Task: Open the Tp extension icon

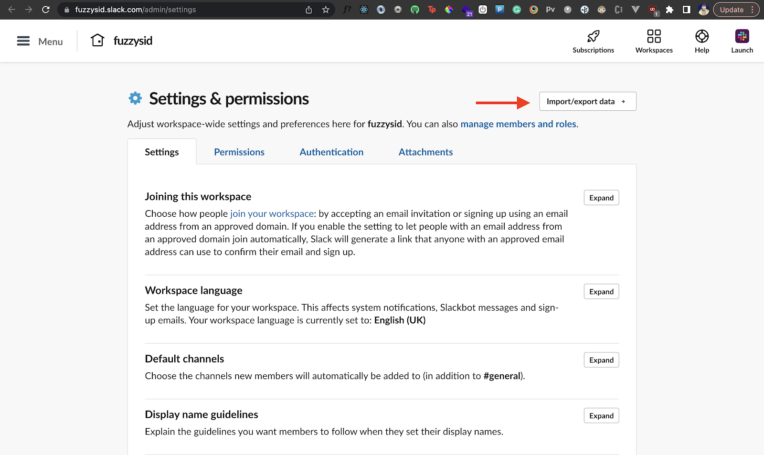Action: tap(432, 10)
